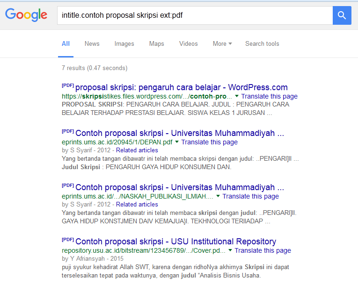Screen dimensions: 358x292
Task: Click snippet 'puji syukur kehadirat Allah SWT'
Action: click(x=105, y=267)
